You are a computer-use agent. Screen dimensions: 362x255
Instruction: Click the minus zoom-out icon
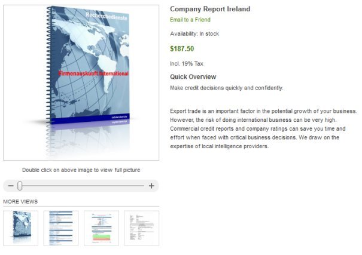(10, 186)
